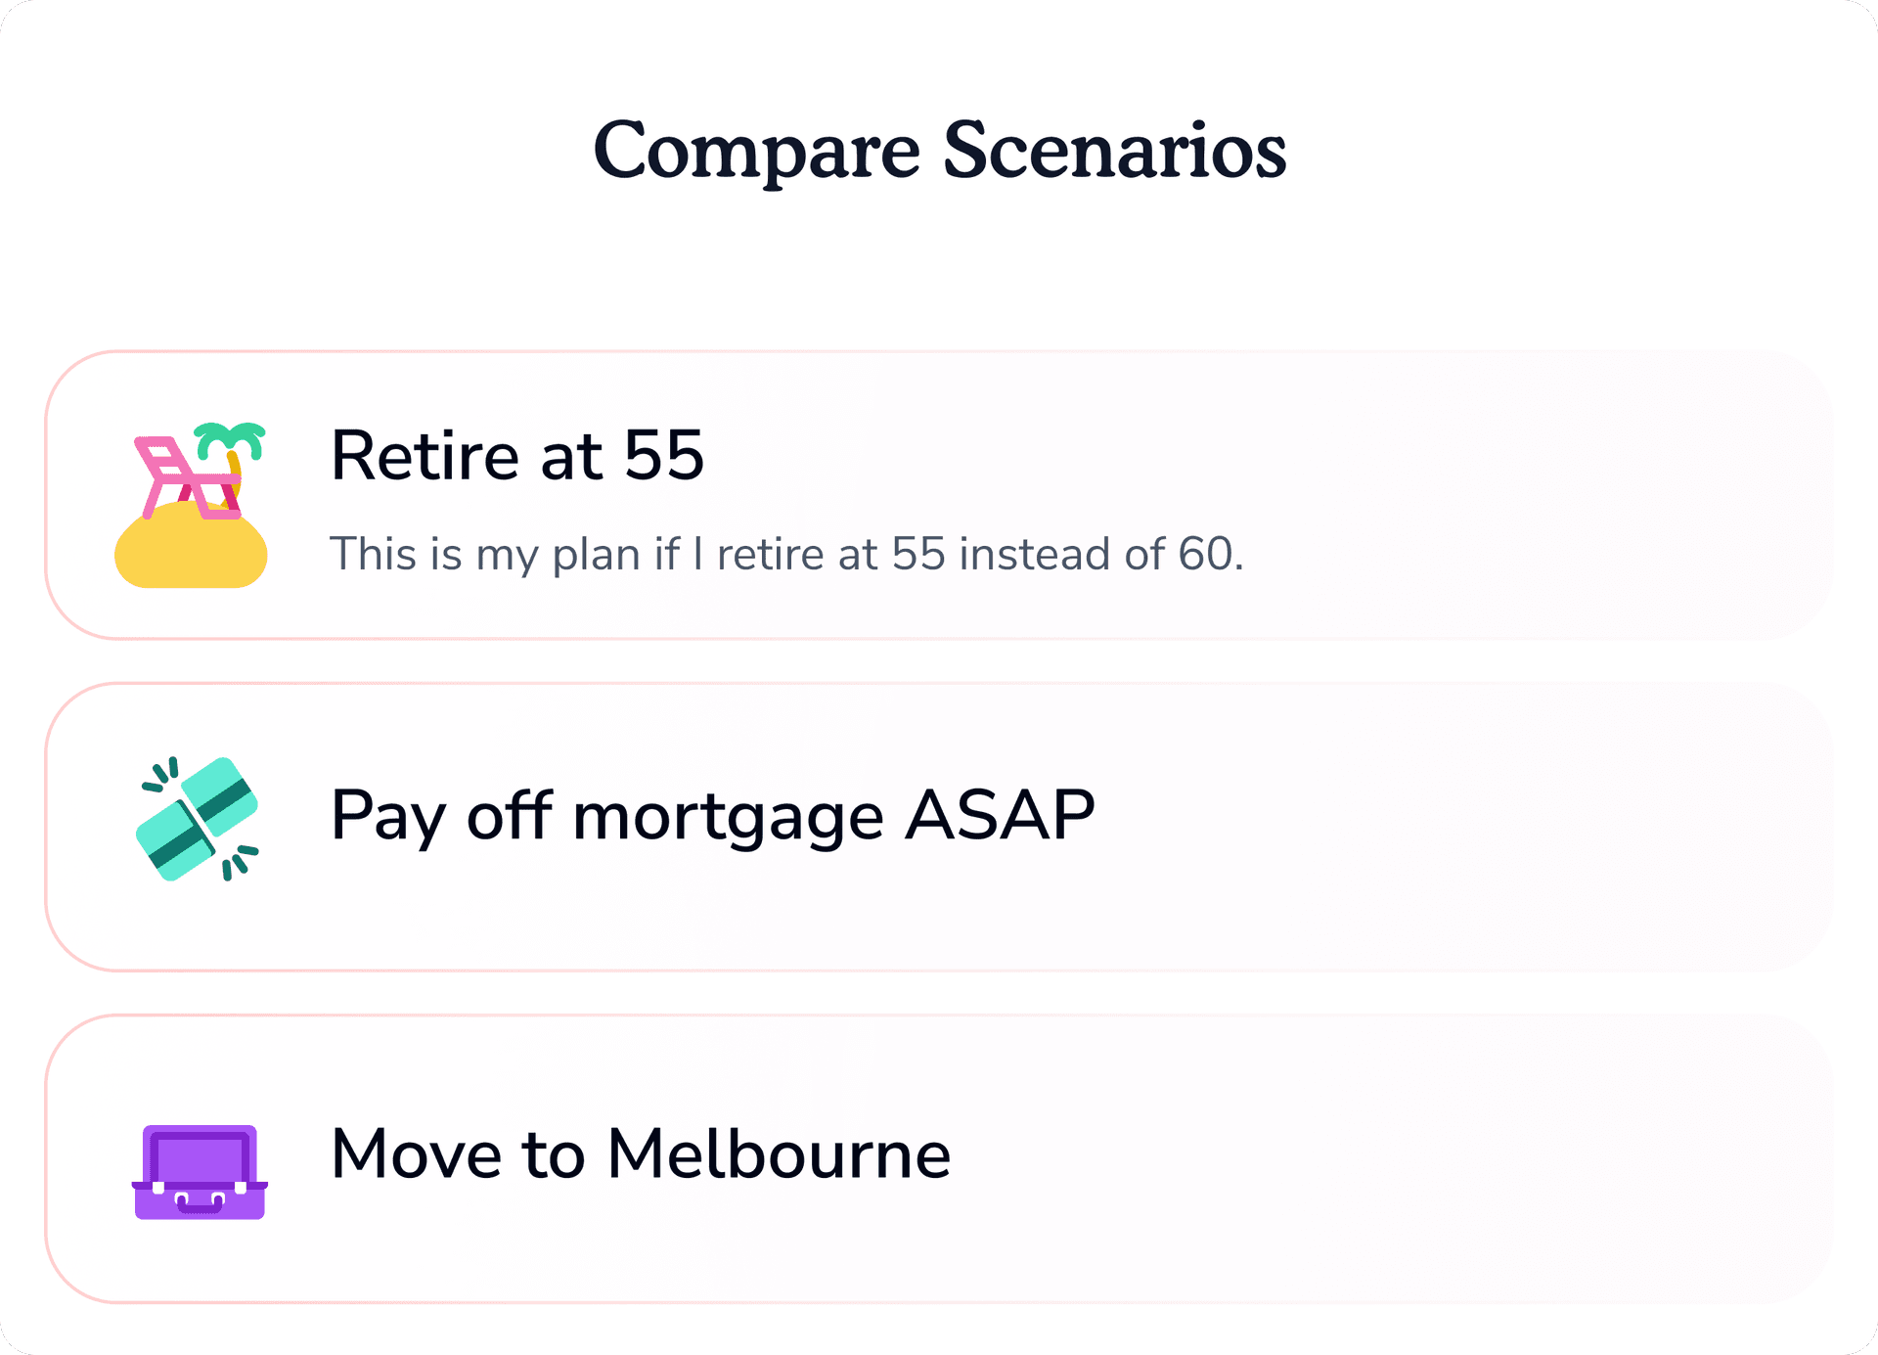The width and height of the screenshot is (1878, 1355).
Task: Click the Move to Melbourne title text
Action: (641, 1154)
